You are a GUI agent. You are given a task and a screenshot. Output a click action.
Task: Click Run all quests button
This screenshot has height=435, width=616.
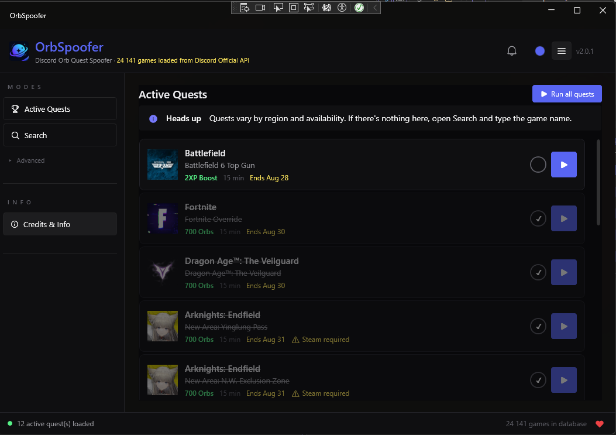pos(567,94)
